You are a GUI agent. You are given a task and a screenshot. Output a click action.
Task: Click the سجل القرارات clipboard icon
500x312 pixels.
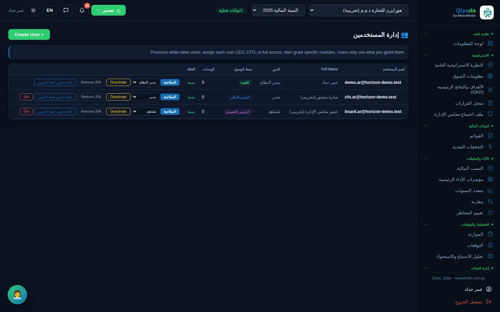click(x=490, y=103)
